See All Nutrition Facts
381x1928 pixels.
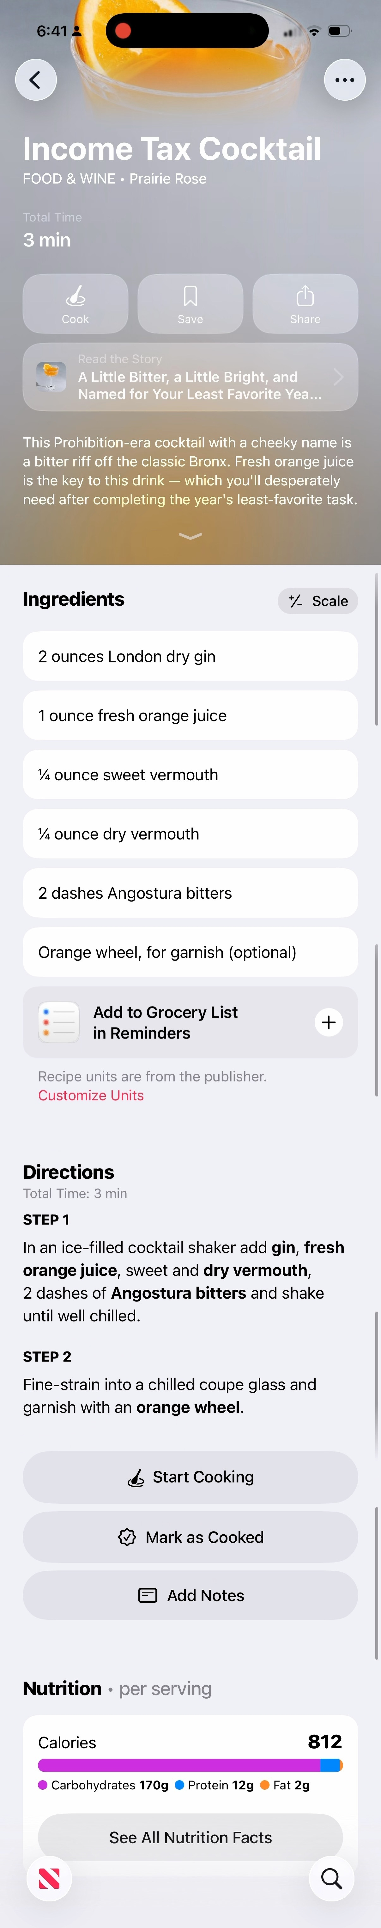[x=190, y=1837]
